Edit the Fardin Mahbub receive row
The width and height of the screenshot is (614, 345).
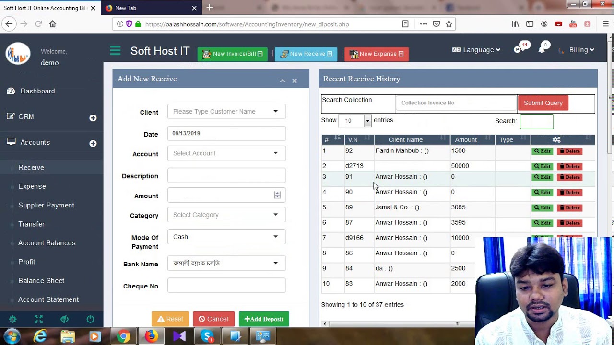coord(543,151)
